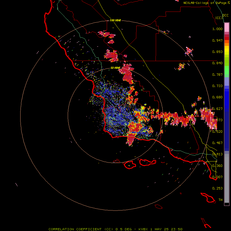Click the 50 NMI range ring label
Screen dimensions: 231x231
click(x=115, y=68)
